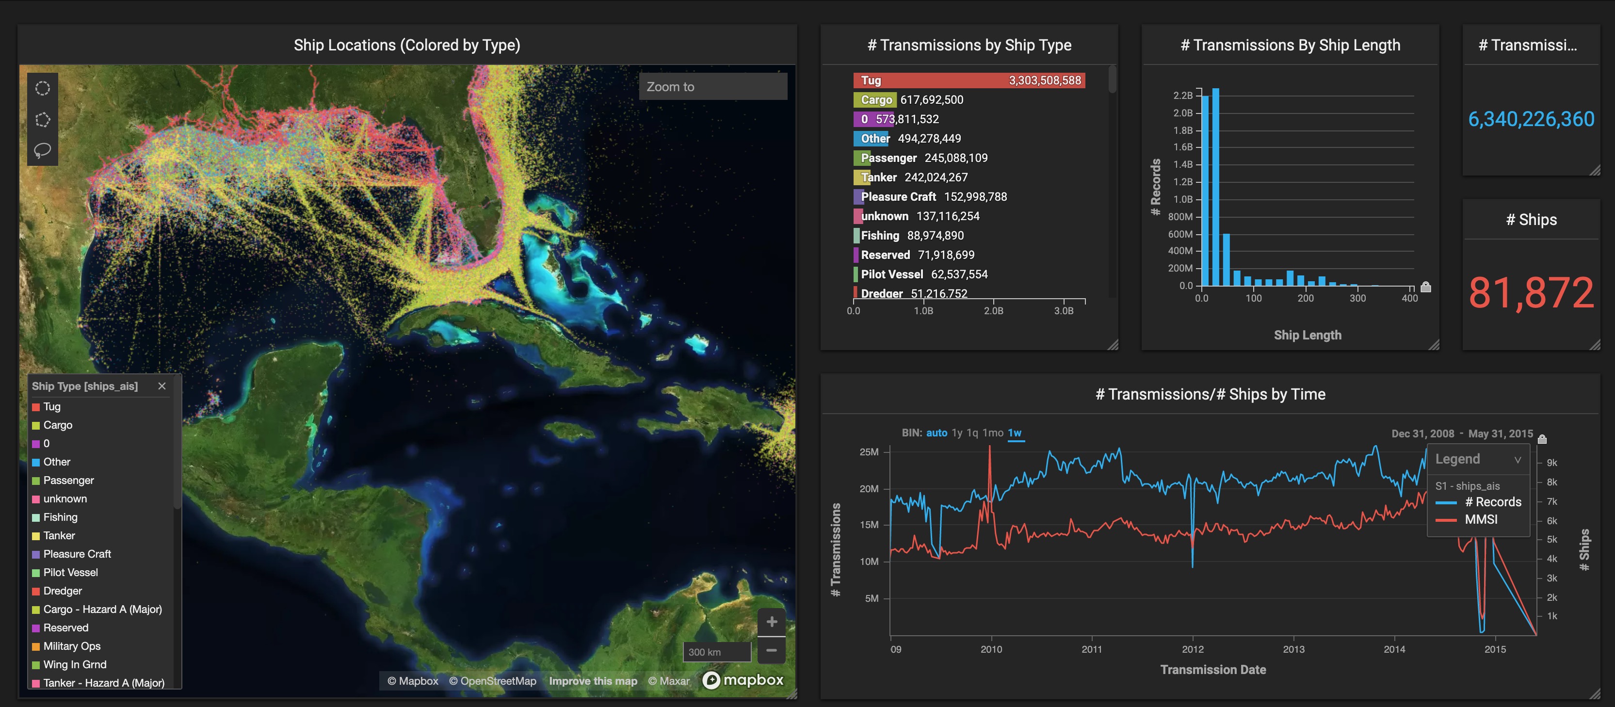Click the lock icon on the Transmissions by Time chart
Screen dimensions: 1615x707
[x=1542, y=439]
